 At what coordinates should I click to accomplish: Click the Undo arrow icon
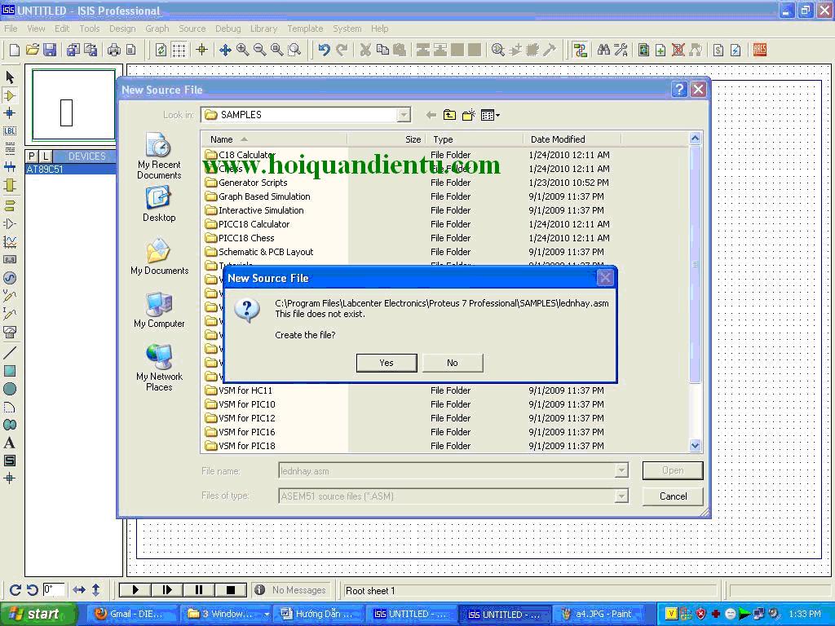(x=324, y=50)
